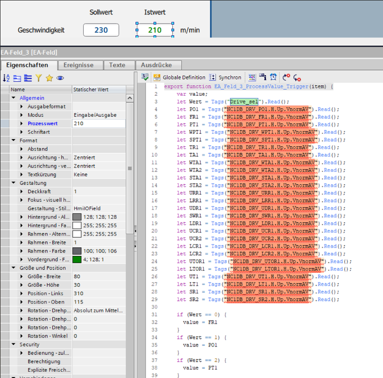Click the last red-x arrow icon in script toolbar

point(297,77)
